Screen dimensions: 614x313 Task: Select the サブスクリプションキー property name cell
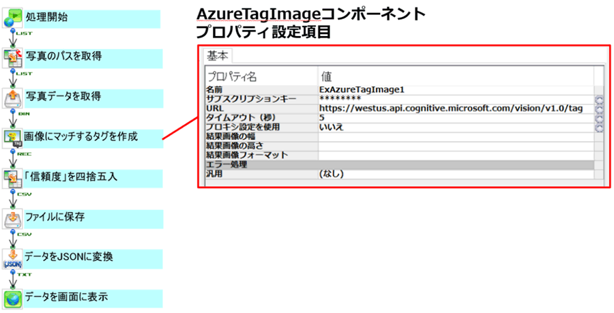261,100
